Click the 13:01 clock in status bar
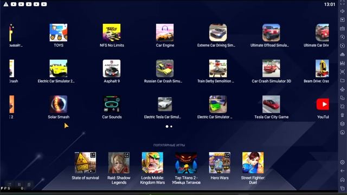347x195 pixels. [x=330, y=4]
